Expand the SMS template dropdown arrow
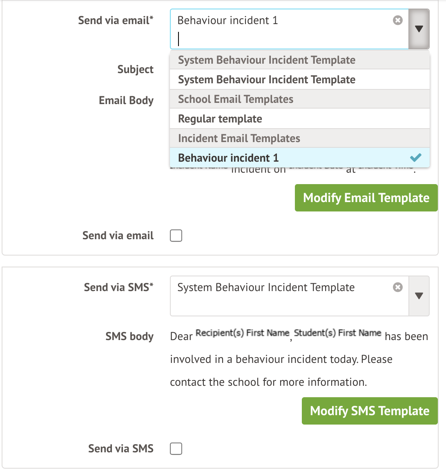This screenshot has width=446, height=476. click(x=419, y=296)
